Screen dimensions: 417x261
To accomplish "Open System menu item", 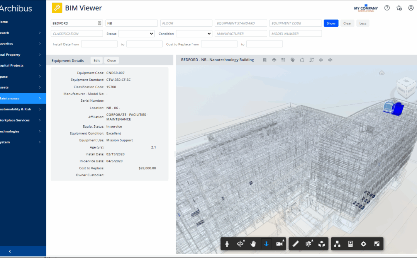I will (x=23, y=142).
